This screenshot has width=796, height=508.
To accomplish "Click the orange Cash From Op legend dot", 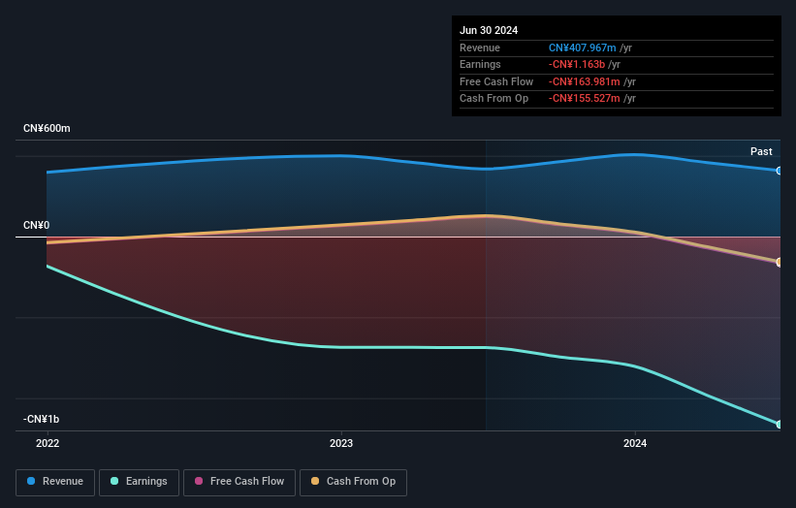I will 315,481.
